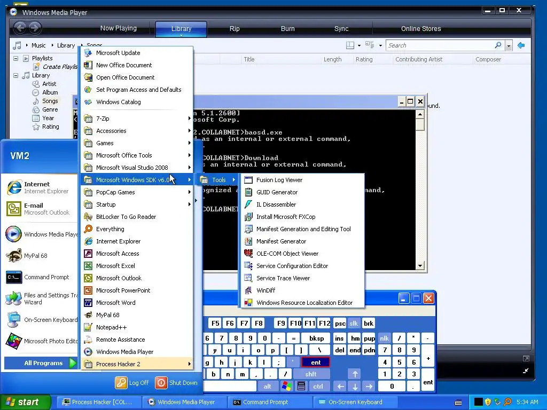This screenshot has width=547, height=410.
Task: Open Microsoft Access
Action: click(137, 254)
